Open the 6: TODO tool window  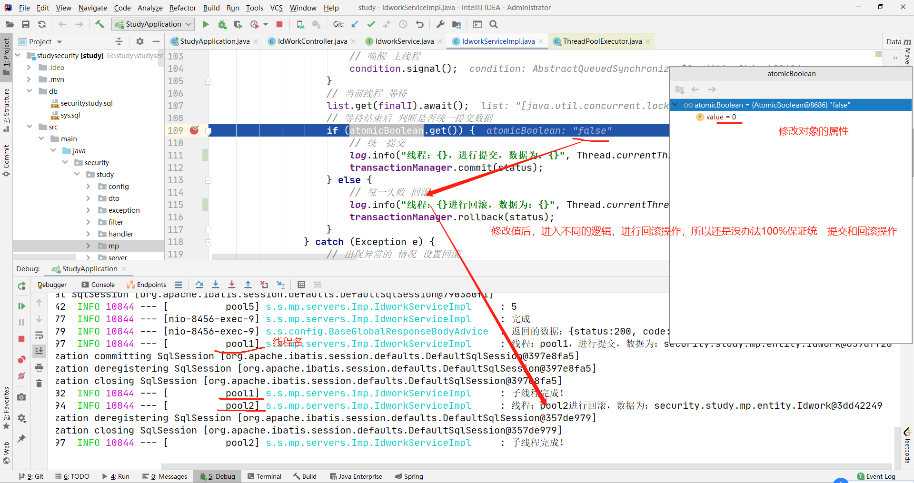coord(72,476)
